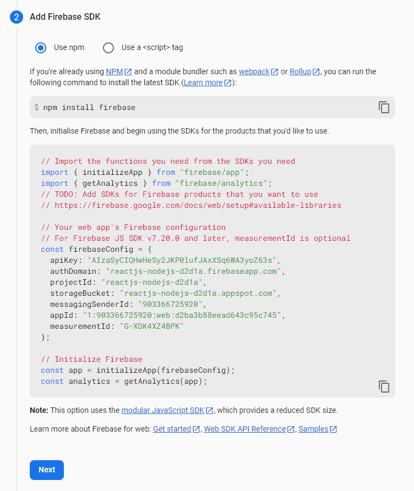This screenshot has height=491, width=414.
Task: Click external link icon beside NPM
Action: (x=128, y=72)
